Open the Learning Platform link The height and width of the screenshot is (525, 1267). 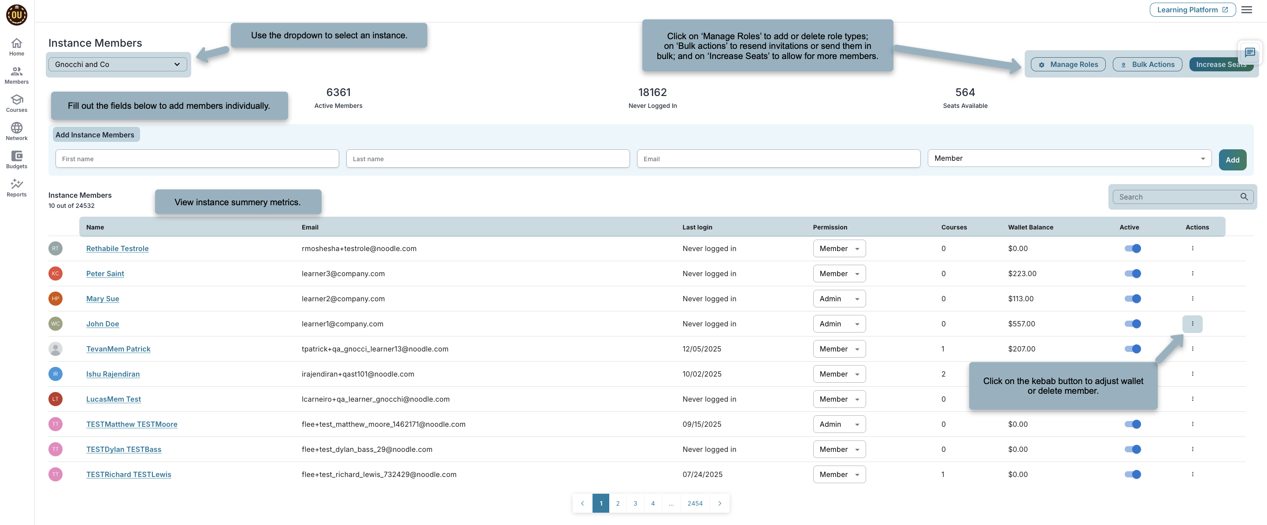click(x=1192, y=9)
